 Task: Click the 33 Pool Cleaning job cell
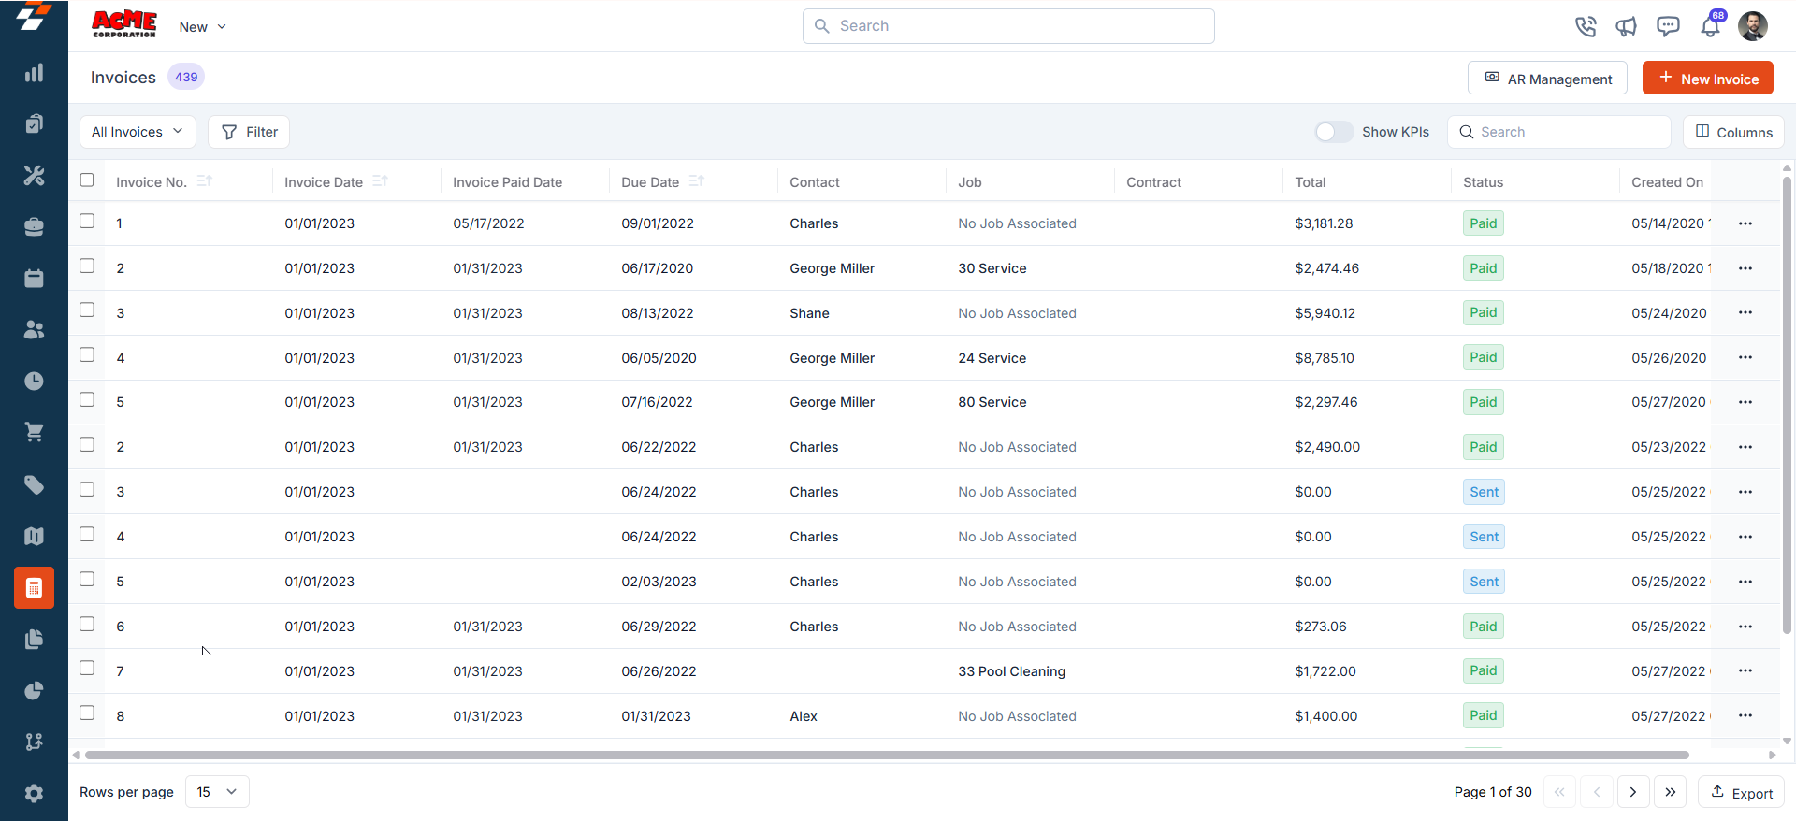[x=1011, y=671]
